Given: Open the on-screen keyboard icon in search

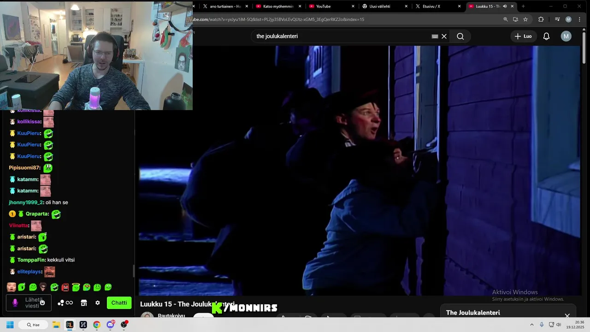Looking at the screenshot, I should pyautogui.click(x=435, y=36).
